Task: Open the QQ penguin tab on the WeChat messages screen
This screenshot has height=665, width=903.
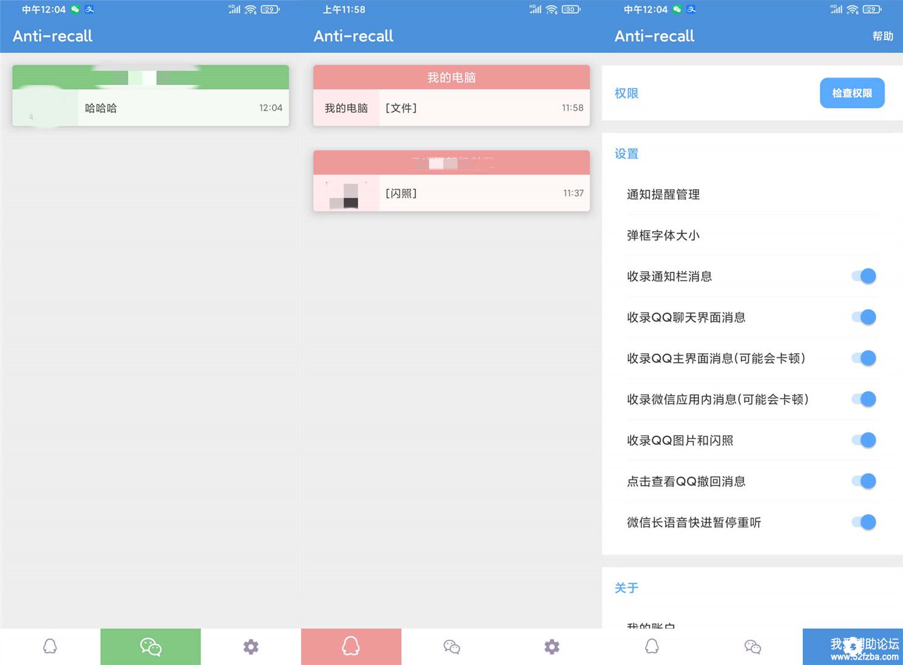Action: 50,646
